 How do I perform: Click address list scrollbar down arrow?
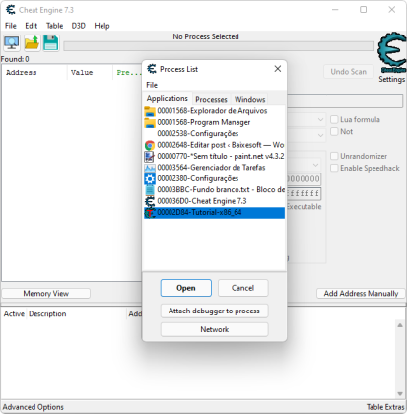[400, 393]
